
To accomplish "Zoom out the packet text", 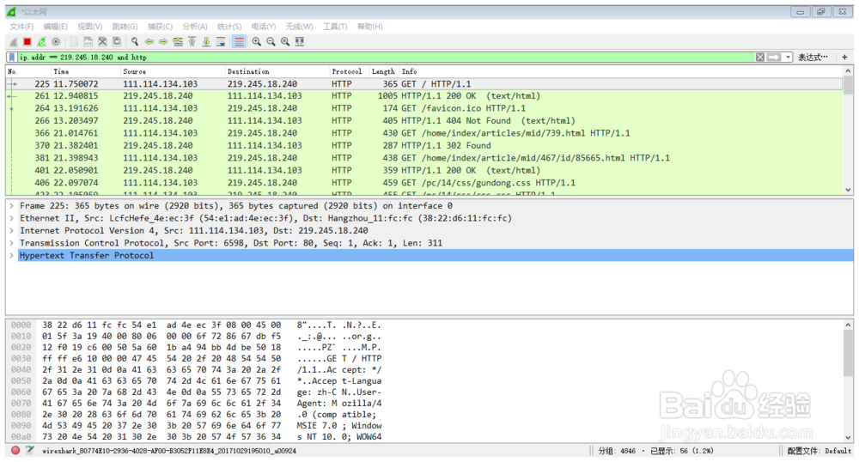I will pos(271,41).
